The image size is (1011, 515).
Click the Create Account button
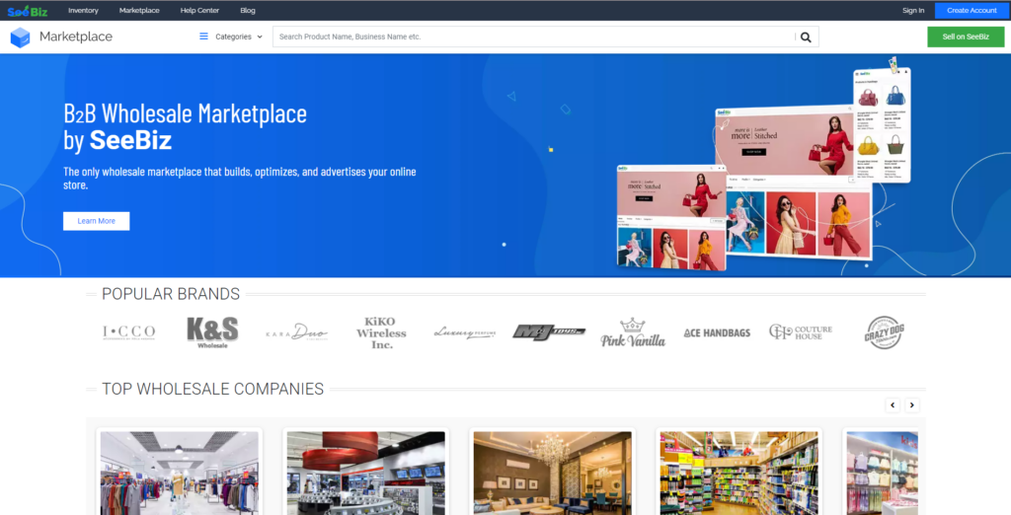tap(972, 10)
